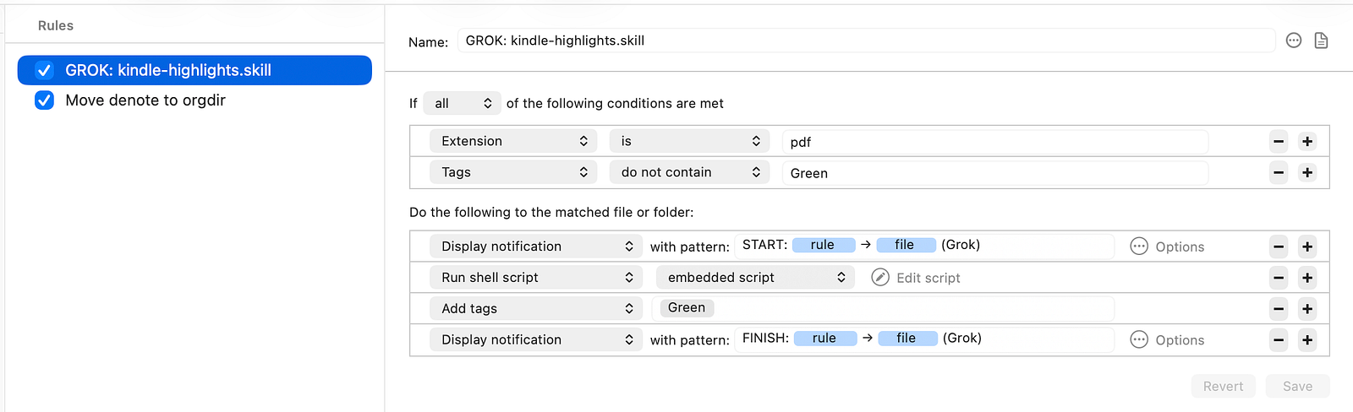Image resolution: width=1353 pixels, height=412 pixels.
Task: Remove the Run shell script action
Action: coord(1279,278)
